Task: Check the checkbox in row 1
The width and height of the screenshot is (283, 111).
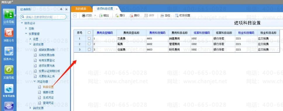Action: tap(89, 38)
